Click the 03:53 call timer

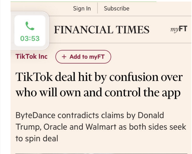pyautogui.click(x=30, y=39)
